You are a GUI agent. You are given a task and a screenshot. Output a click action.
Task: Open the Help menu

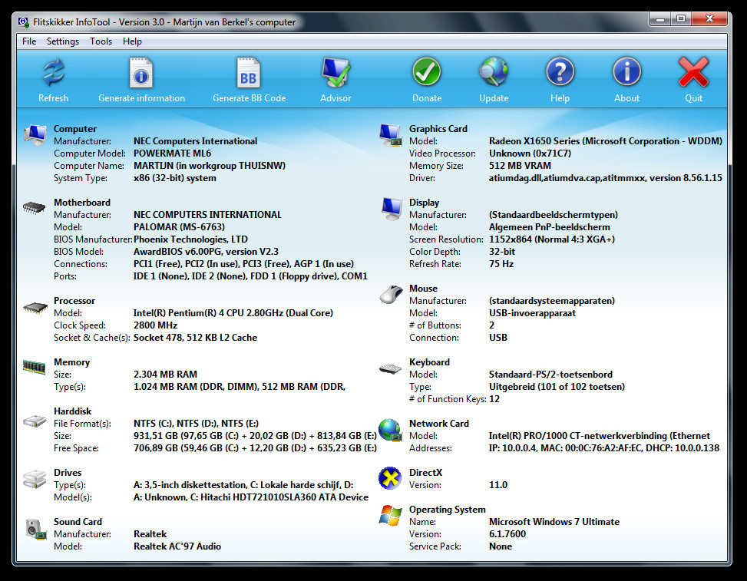tap(132, 41)
